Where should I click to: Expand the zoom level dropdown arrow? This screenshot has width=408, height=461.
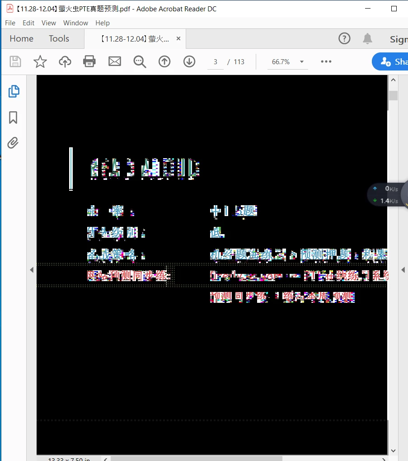click(x=301, y=62)
